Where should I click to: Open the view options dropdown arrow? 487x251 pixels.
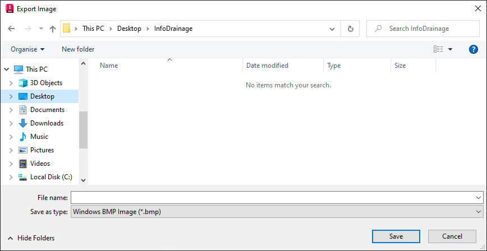[450, 49]
